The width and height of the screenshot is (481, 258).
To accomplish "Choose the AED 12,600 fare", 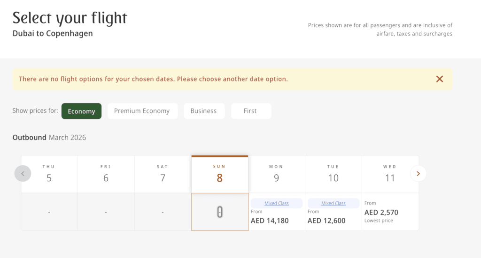I will point(326,221).
